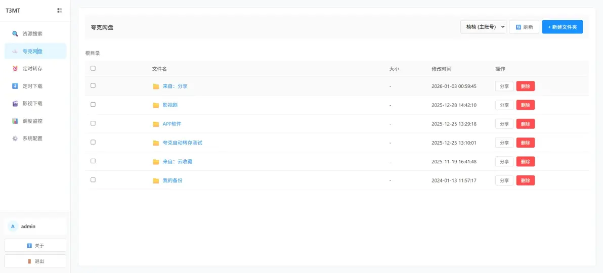
Task: Click the download arrow icon for 定时下载
Action: 15,86
